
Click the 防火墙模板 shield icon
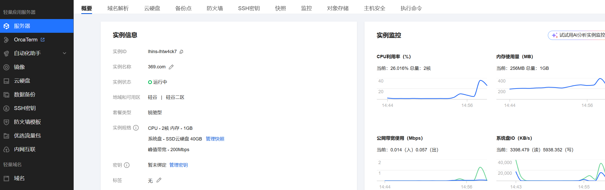point(6,122)
